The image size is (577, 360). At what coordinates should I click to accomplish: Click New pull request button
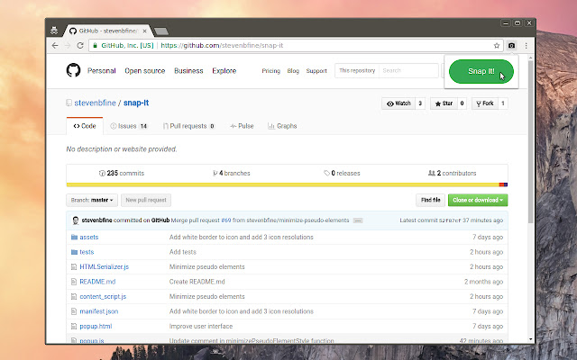click(x=146, y=200)
